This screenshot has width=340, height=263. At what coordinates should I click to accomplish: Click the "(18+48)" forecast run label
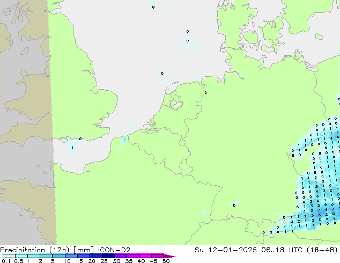click(322, 250)
